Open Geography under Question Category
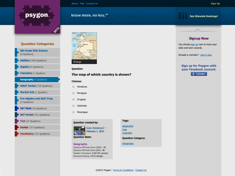The height and width of the screenshot is (176, 235). click(128, 143)
